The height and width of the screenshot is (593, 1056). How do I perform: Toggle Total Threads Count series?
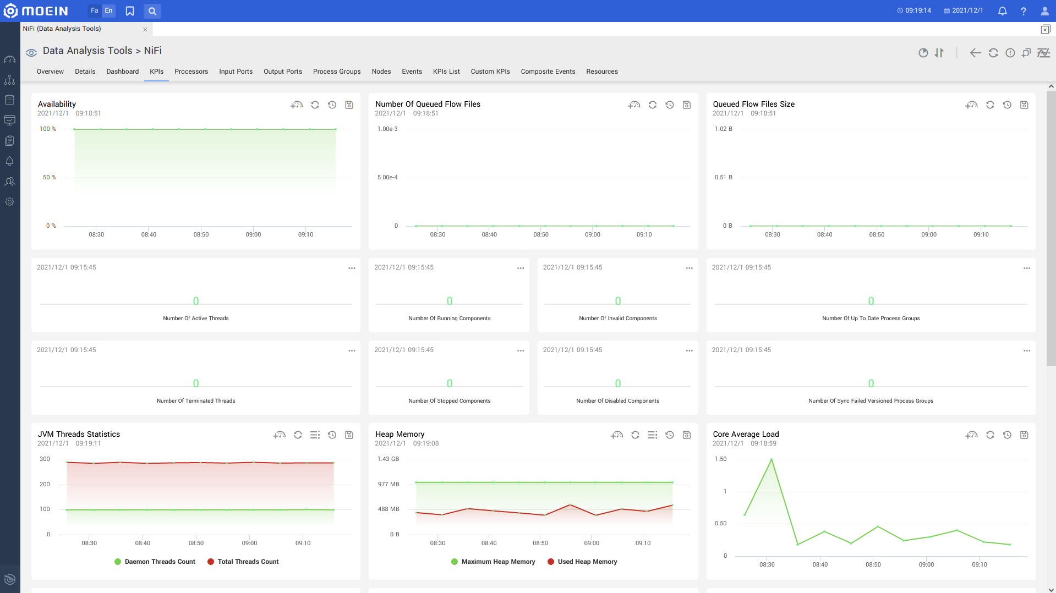(x=243, y=562)
